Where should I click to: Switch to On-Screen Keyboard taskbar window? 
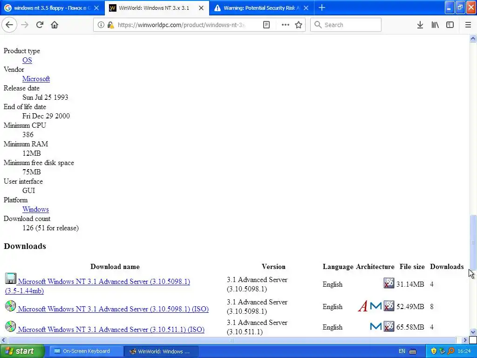[x=86, y=351]
